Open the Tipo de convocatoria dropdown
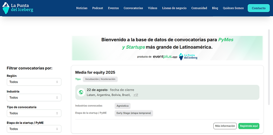Image resolution: width=273 pixels, height=135 pixels. tap(34, 113)
